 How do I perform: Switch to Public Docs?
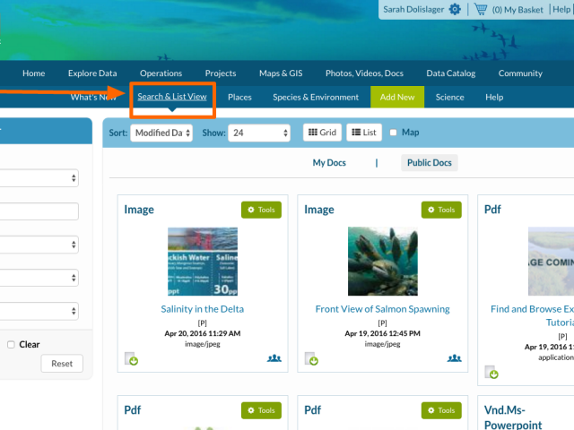430,163
